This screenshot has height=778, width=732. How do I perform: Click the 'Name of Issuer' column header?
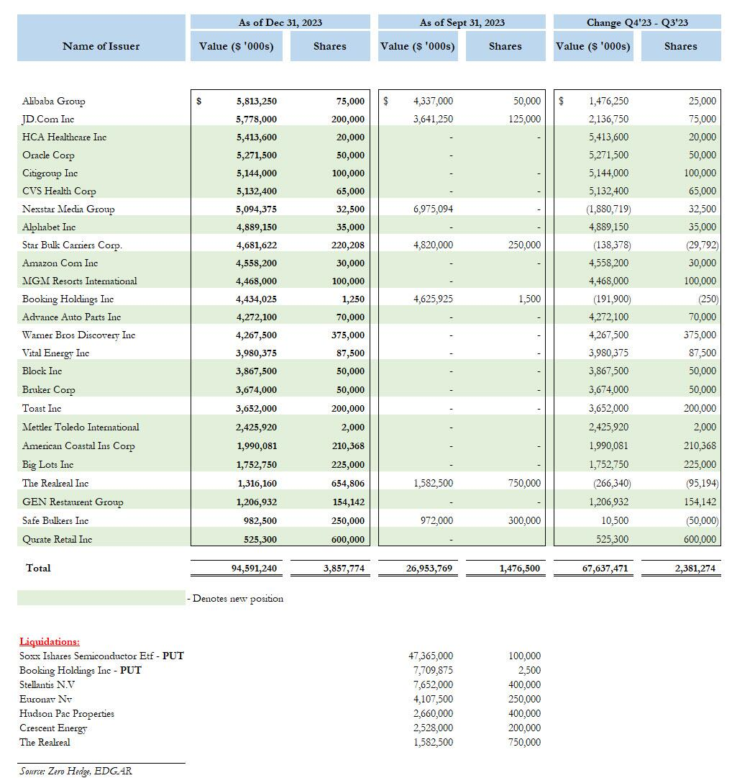pyautogui.click(x=101, y=46)
